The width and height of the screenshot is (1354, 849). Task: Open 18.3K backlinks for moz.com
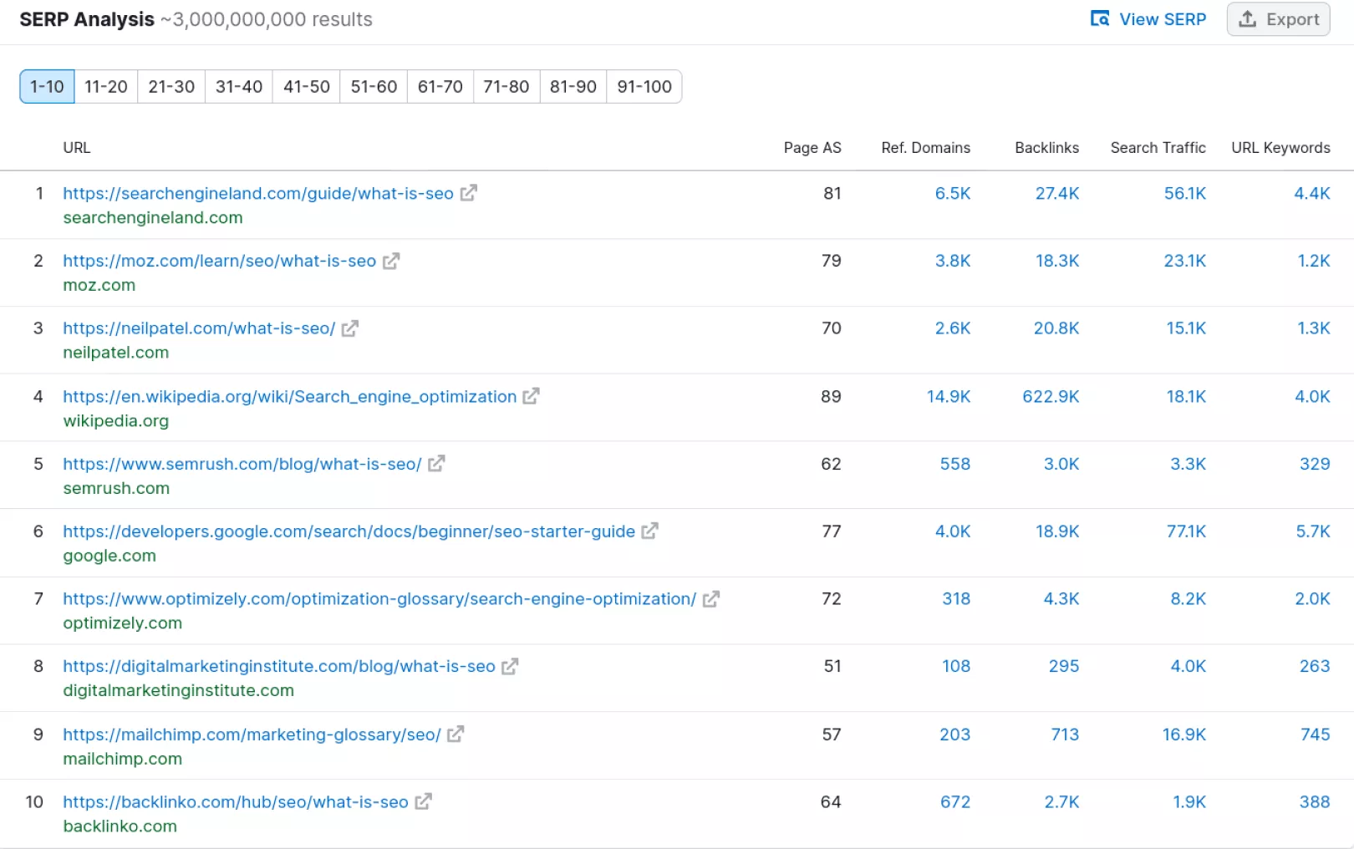(1057, 261)
